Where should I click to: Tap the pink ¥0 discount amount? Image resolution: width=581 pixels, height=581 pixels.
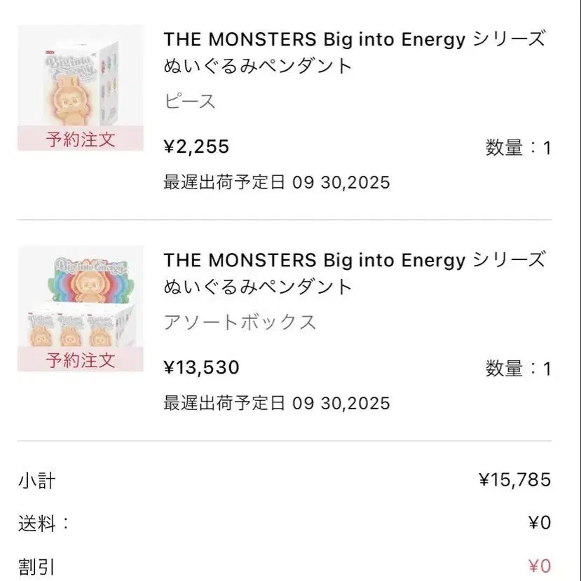pyautogui.click(x=540, y=566)
